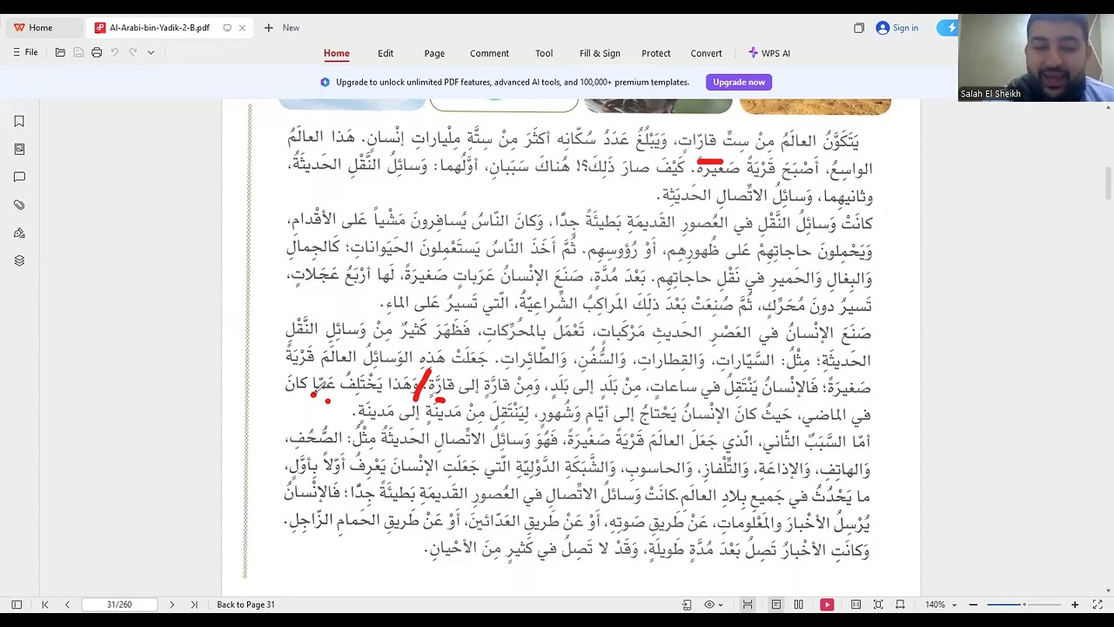Click the zoom slider handle
The height and width of the screenshot is (627, 1114).
[1024, 604]
